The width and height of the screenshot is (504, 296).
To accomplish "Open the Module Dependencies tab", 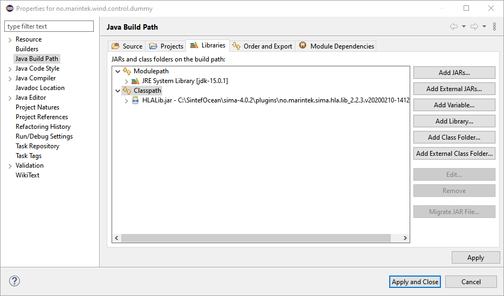I will (x=336, y=46).
